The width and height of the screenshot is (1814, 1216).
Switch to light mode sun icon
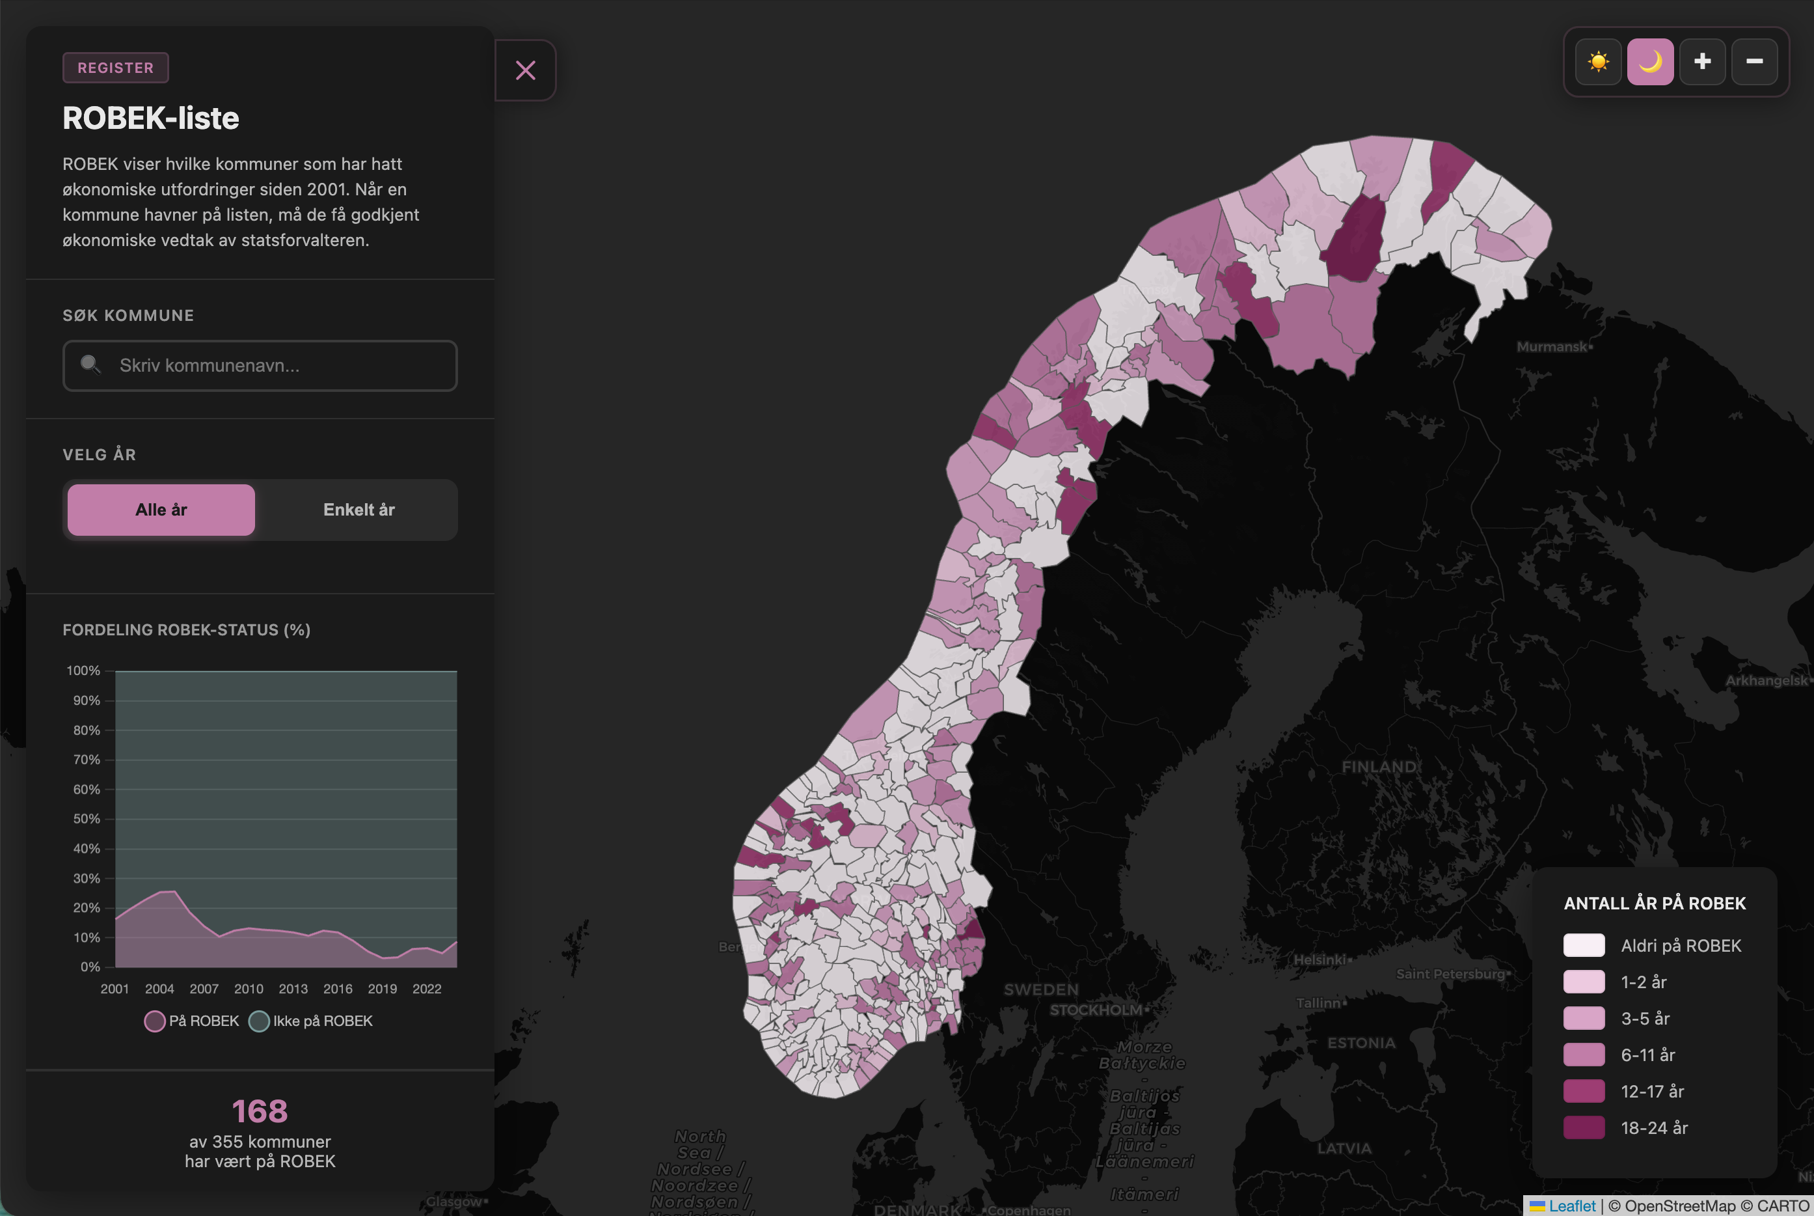(x=1598, y=61)
